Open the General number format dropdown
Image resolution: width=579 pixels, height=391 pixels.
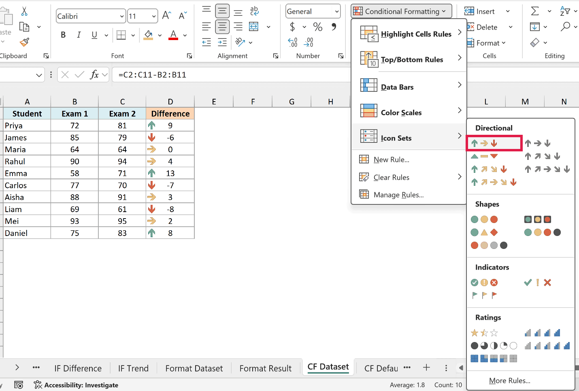click(x=337, y=11)
